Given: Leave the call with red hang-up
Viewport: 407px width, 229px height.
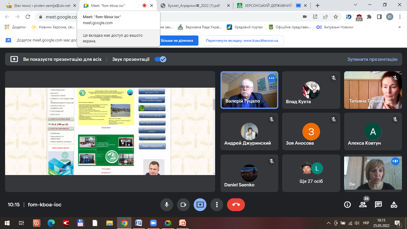Looking at the screenshot, I should [x=236, y=205].
